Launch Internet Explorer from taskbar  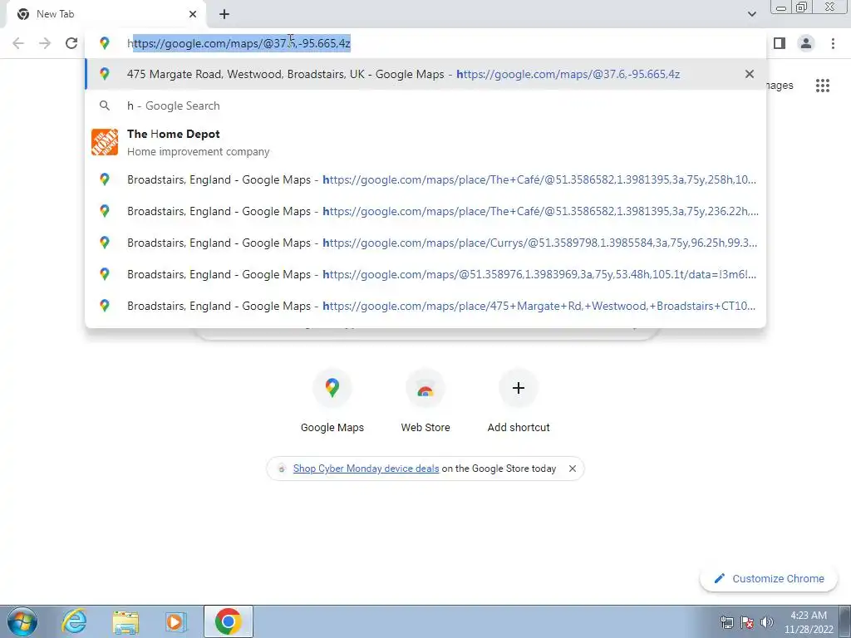click(74, 621)
